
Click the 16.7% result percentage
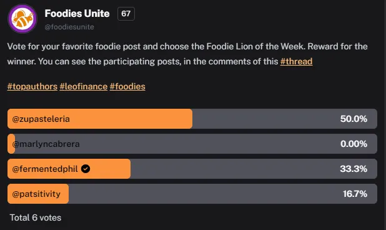click(x=355, y=194)
